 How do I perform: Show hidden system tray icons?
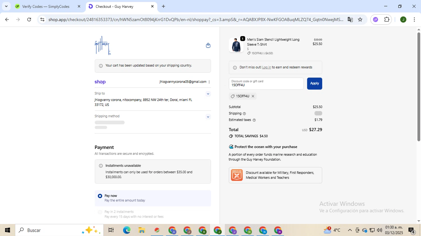(x=350, y=230)
